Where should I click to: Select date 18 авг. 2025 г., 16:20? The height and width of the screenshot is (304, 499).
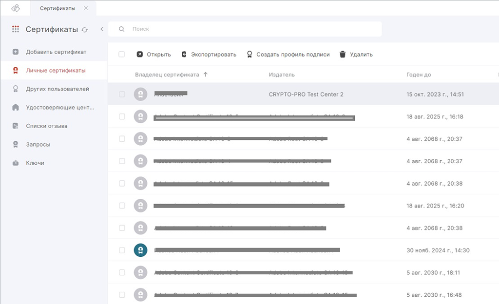pyautogui.click(x=435, y=206)
